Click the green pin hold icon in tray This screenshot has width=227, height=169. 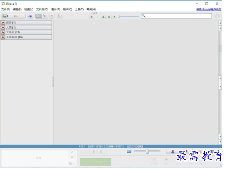pyautogui.click(x=72, y=152)
